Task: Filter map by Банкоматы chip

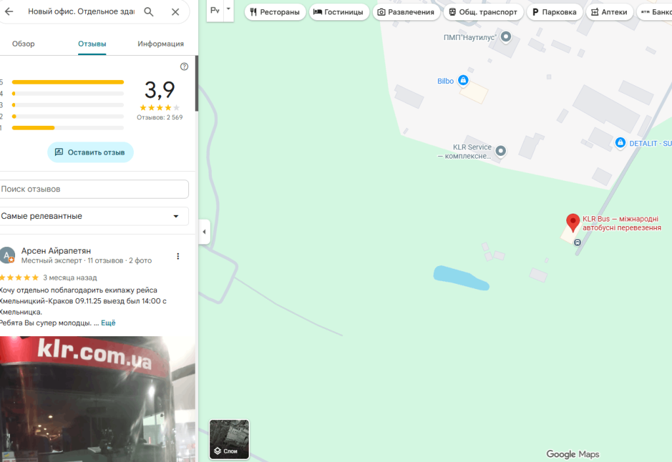Action: click(654, 12)
